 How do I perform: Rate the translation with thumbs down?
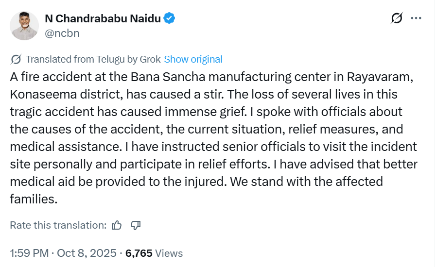coord(136,225)
